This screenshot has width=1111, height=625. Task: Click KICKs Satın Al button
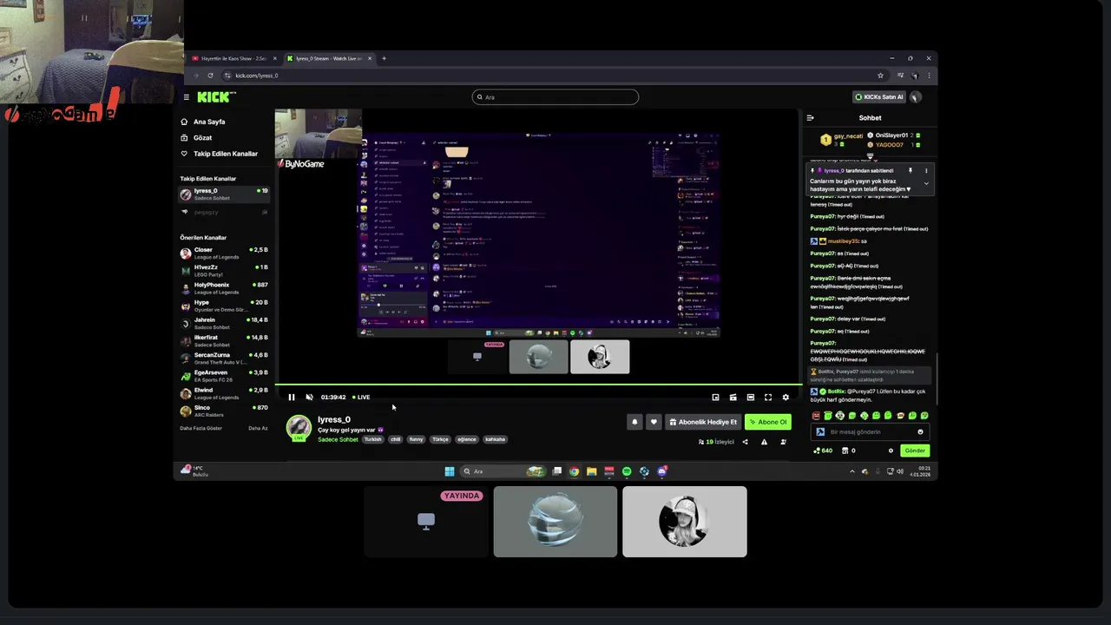coord(879,97)
